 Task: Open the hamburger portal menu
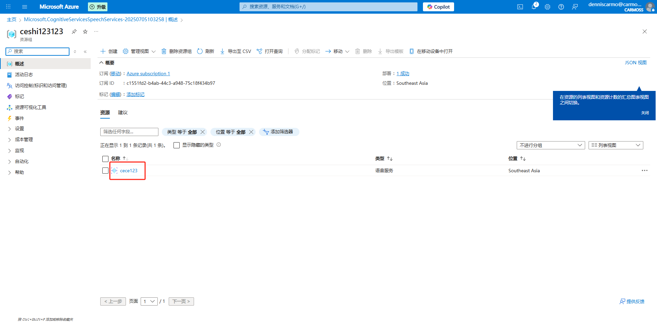25,7
